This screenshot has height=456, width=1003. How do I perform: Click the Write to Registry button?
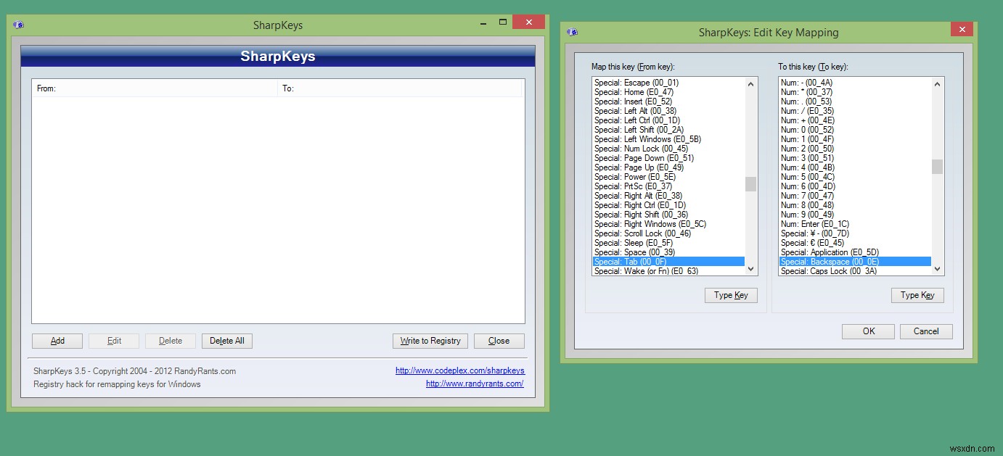point(430,341)
